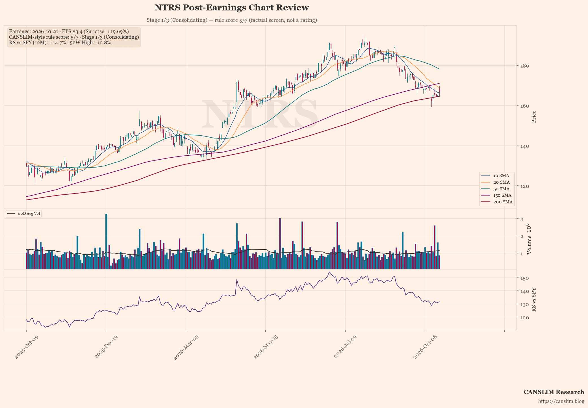588x408 pixels.
Task: Click the Earnings: 2026-10-21 EPS $3.4 line
Action: 69,31
